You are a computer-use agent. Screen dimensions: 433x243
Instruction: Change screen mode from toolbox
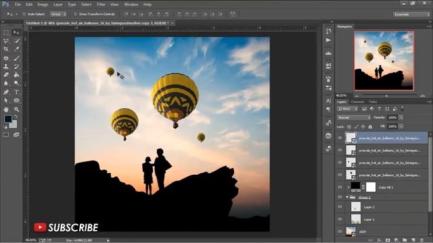[x=16, y=135]
